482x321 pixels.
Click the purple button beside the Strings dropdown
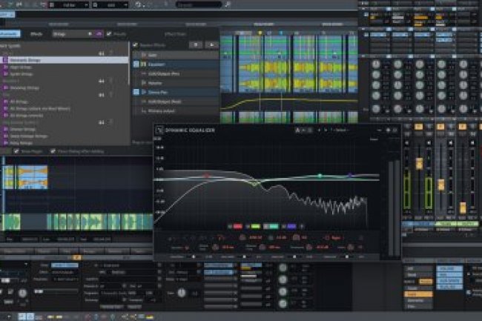pyautogui.click(x=99, y=34)
